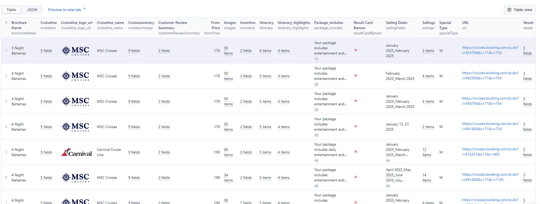Click the Cruiseline_logo_url column header
Image resolution: width=542 pixels, height=204 pixels.
tap(77, 25)
